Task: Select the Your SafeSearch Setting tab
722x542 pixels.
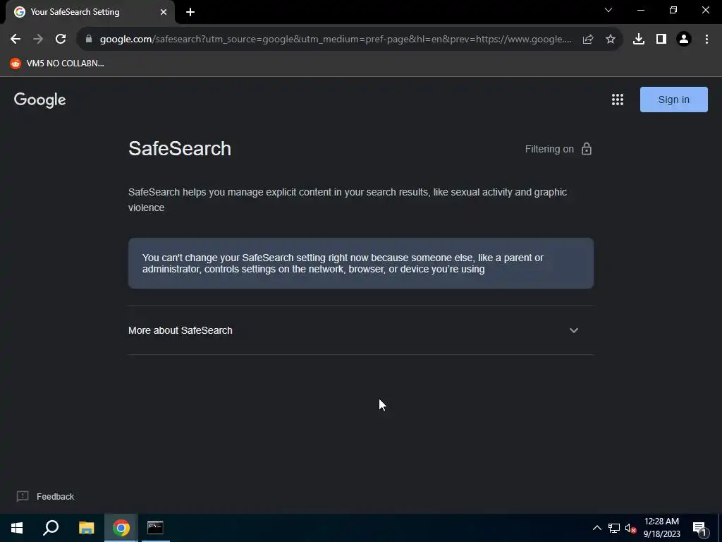Action: pyautogui.click(x=90, y=12)
